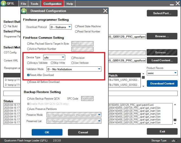Click the version 2.0.3.0 status text
The image size is (181, 143).
click(57, 140)
